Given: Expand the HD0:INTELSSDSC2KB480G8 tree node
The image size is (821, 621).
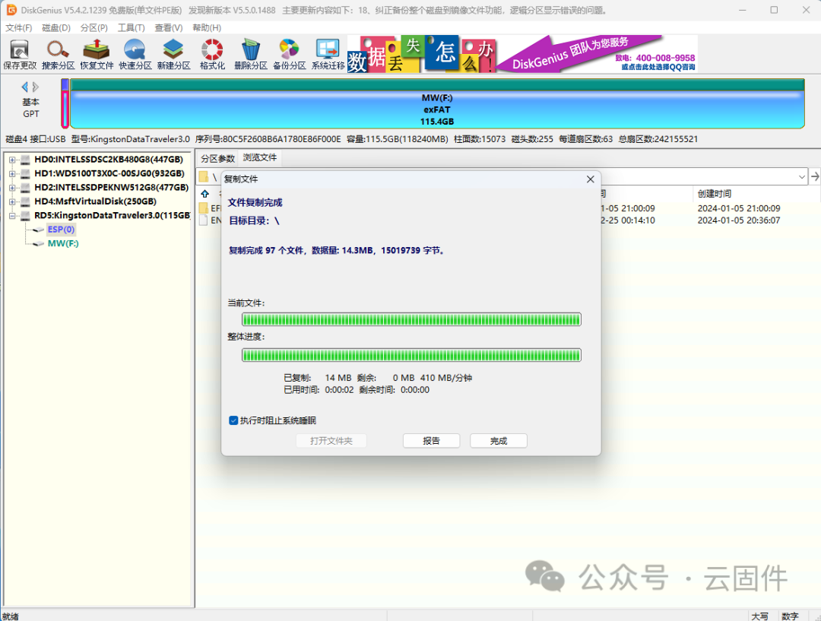Looking at the screenshot, I should [12, 160].
